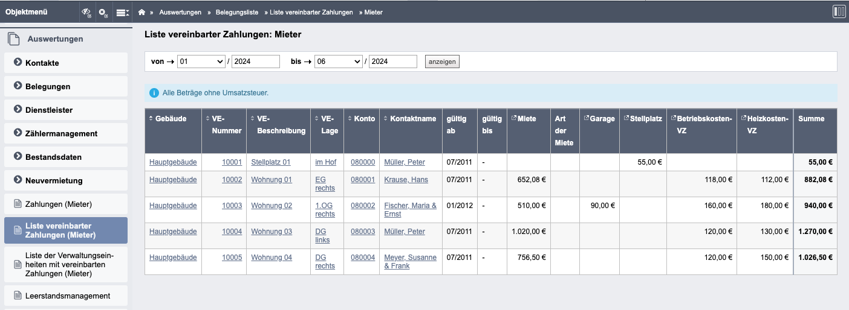The width and height of the screenshot is (849, 310).
Task: Select Zahlungen (Mieter) in sidebar
Action: (58, 204)
